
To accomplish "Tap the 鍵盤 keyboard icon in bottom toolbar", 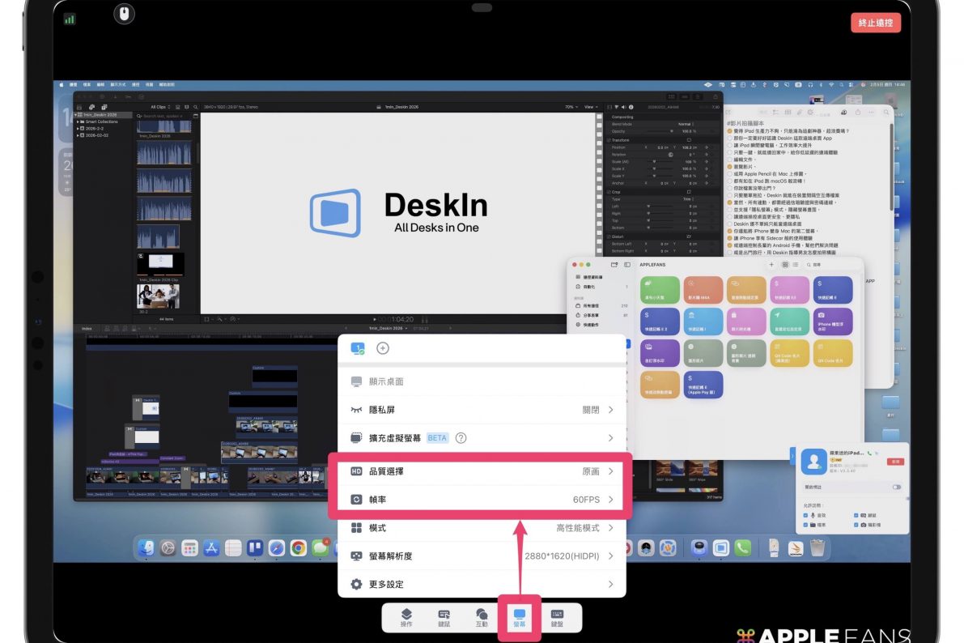I will pos(557,618).
